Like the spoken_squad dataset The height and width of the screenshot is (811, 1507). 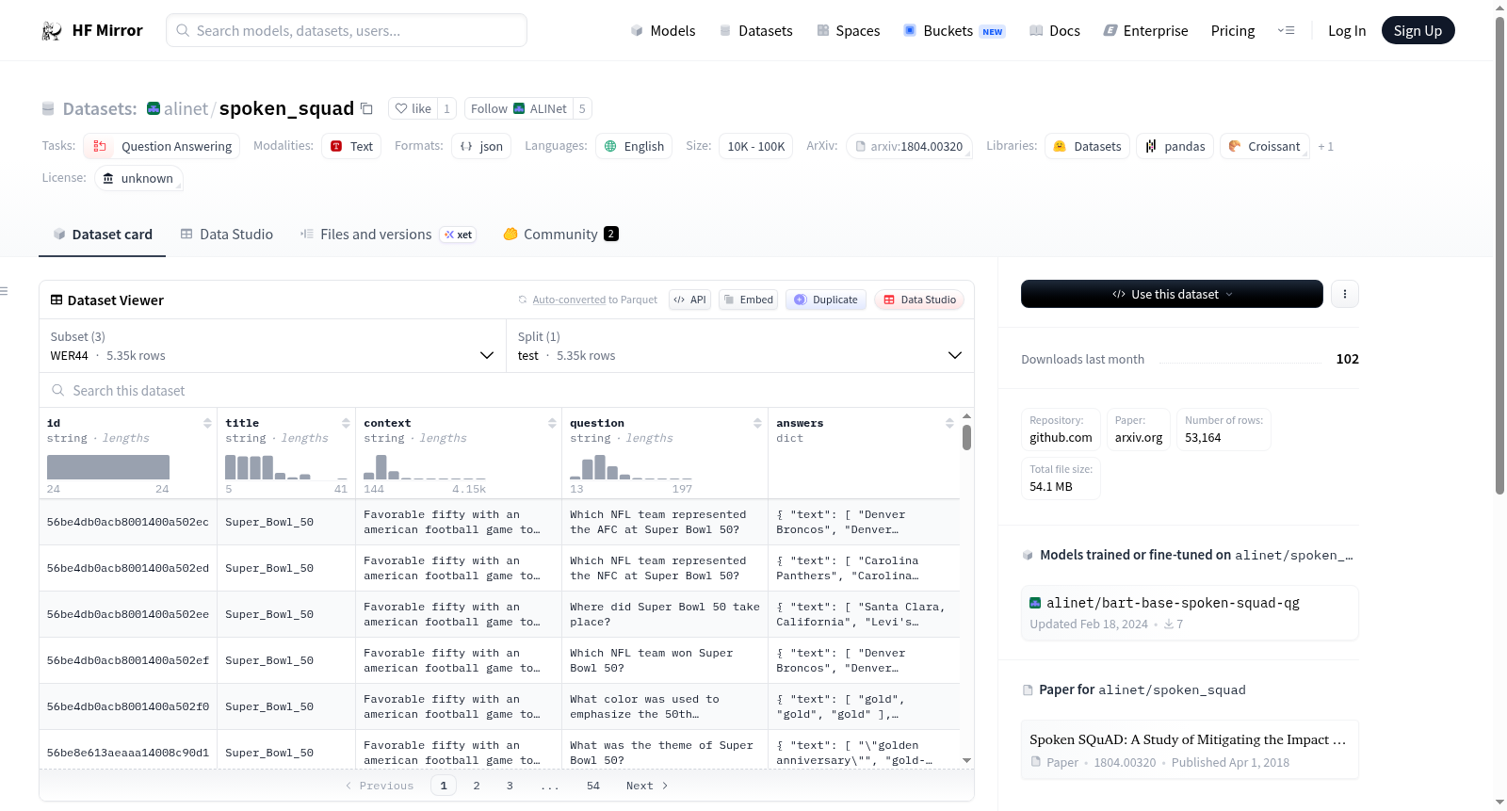point(413,108)
